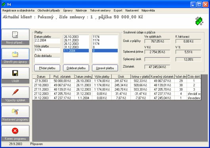Click Připraven status text
Image resolution: width=210 pixels, height=148 pixels.
coord(36,144)
